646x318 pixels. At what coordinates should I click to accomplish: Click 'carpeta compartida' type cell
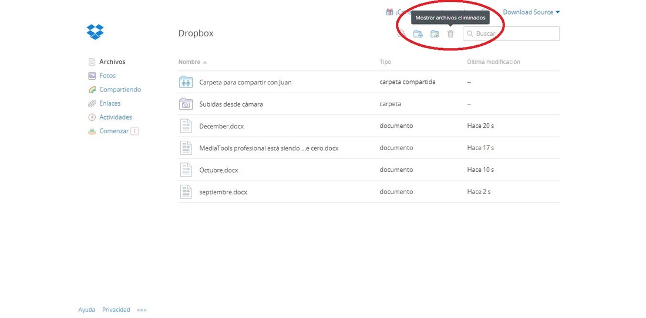408,82
